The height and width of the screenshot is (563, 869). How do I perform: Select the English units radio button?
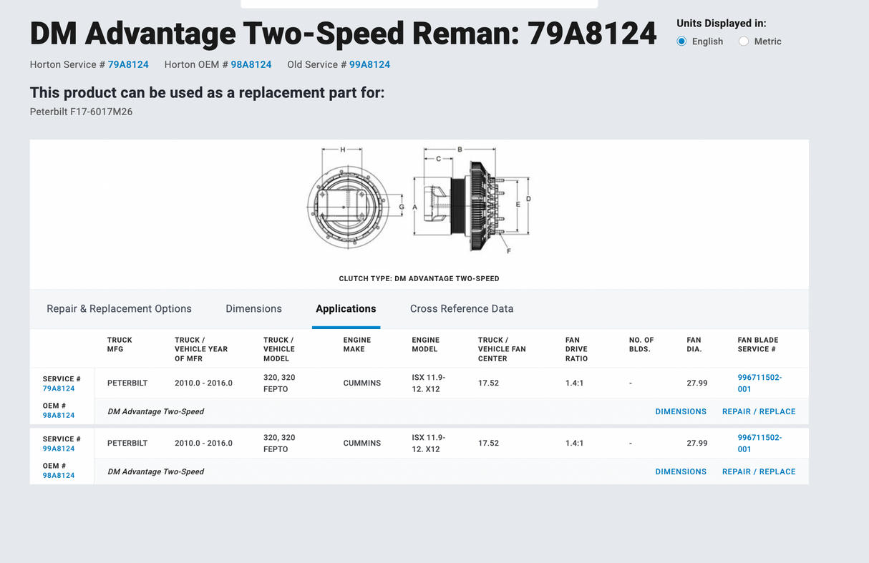[x=682, y=41]
